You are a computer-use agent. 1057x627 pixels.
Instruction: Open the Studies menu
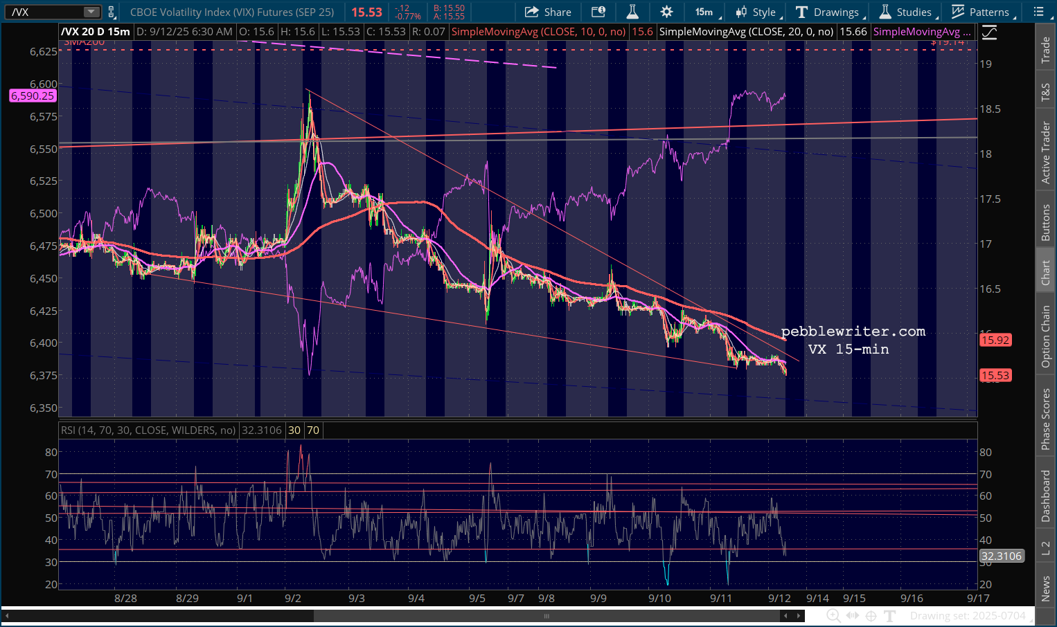pyautogui.click(x=906, y=12)
